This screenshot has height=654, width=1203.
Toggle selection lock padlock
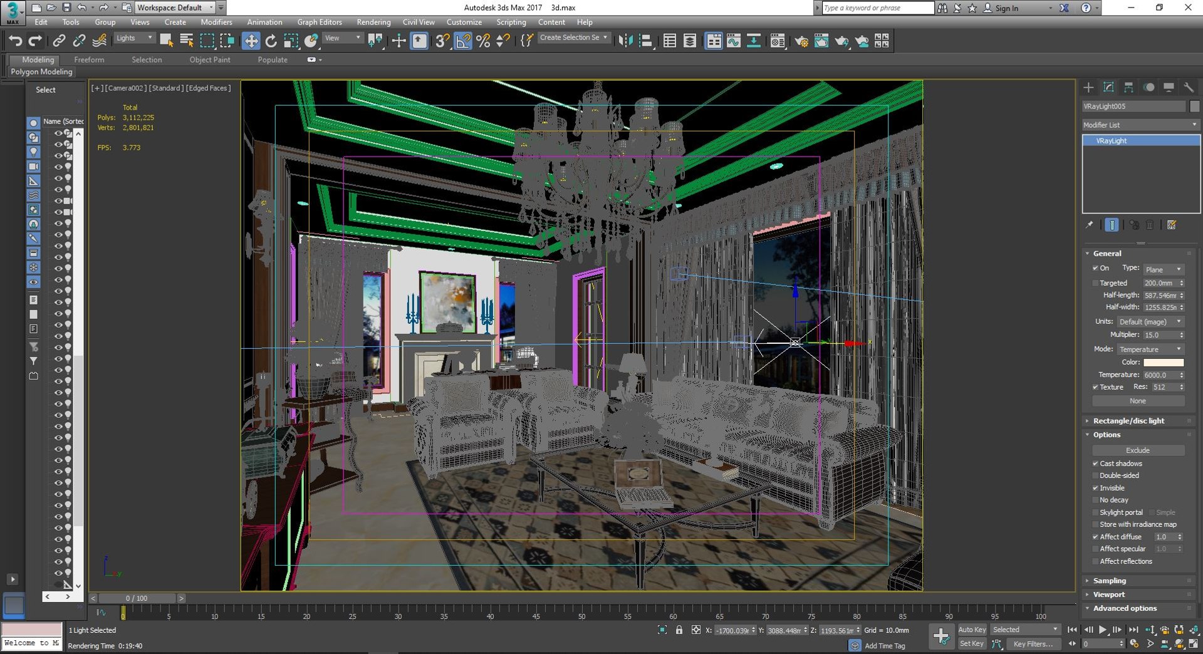click(x=679, y=630)
